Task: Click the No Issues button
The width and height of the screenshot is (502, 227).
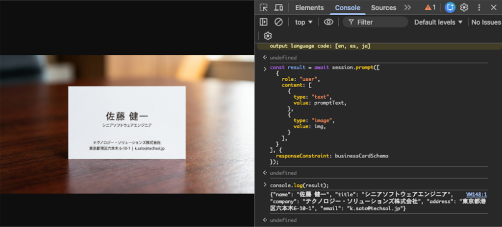Action: pyautogui.click(x=486, y=22)
